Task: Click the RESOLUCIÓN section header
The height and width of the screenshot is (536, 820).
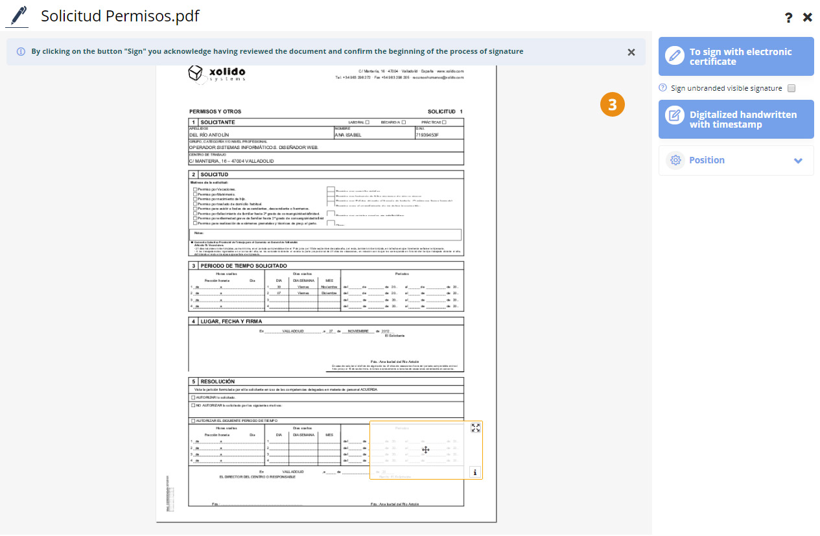Action: click(218, 381)
